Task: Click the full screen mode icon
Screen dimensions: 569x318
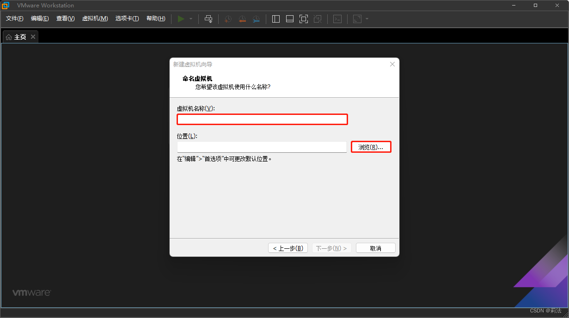Action: tap(304, 19)
